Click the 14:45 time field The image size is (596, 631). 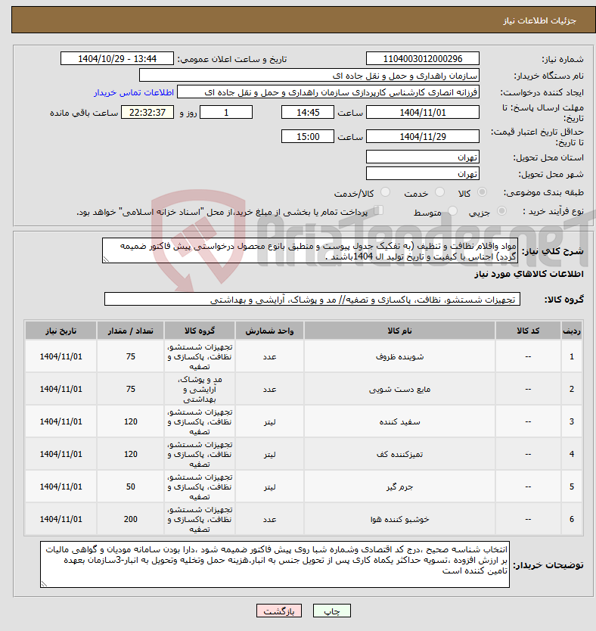(x=308, y=112)
